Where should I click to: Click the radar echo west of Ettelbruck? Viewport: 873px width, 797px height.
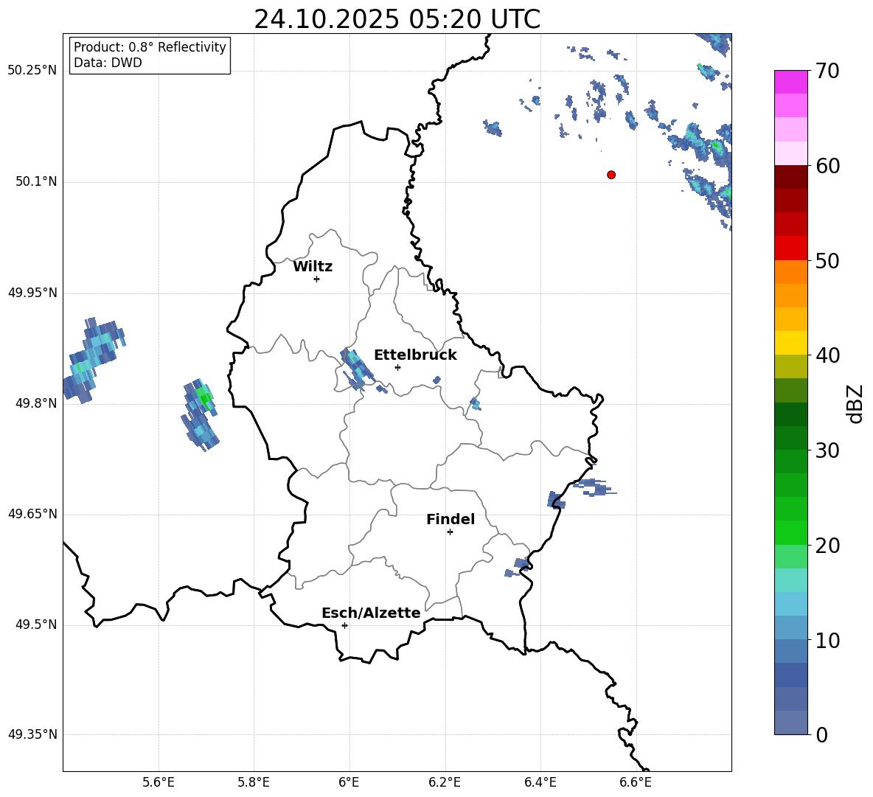pyautogui.click(x=357, y=369)
